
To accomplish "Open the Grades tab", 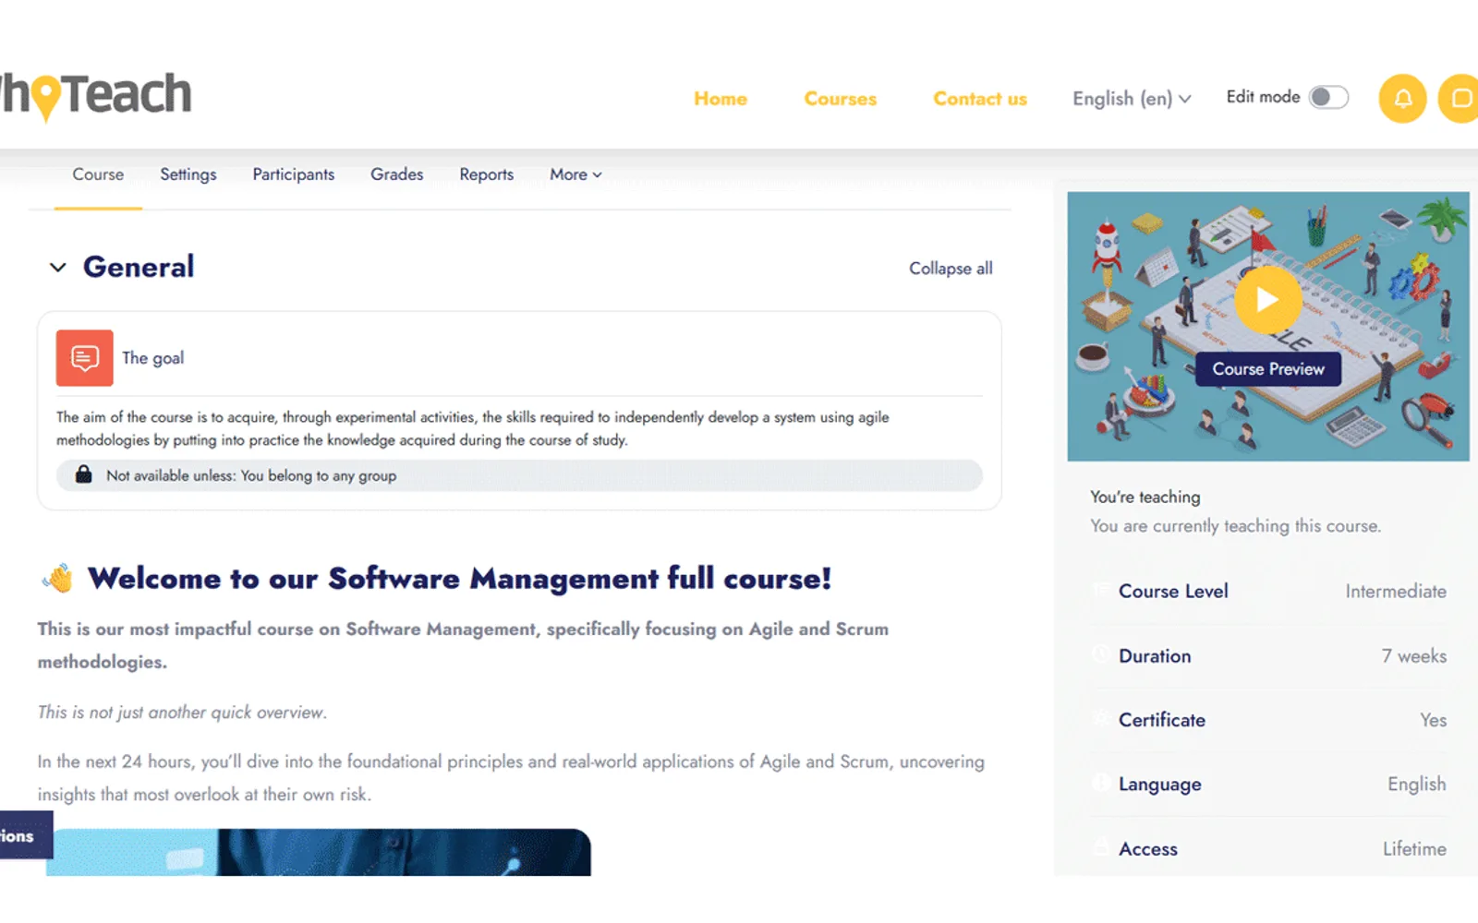I will [397, 174].
